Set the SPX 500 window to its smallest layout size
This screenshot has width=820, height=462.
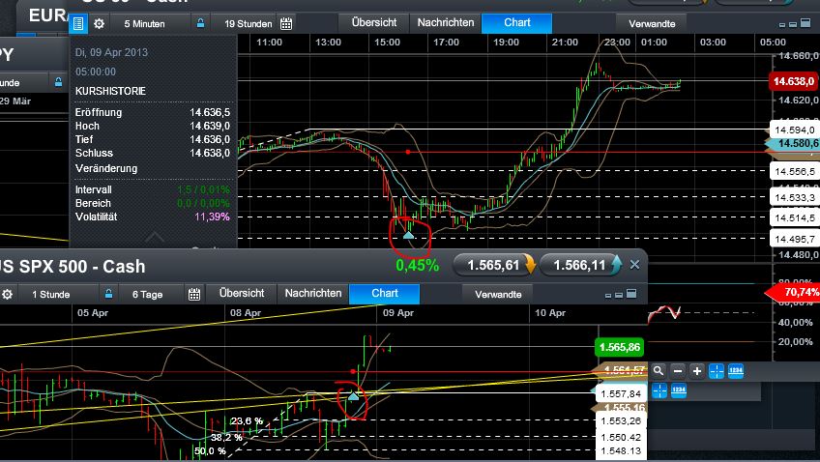[x=608, y=296]
